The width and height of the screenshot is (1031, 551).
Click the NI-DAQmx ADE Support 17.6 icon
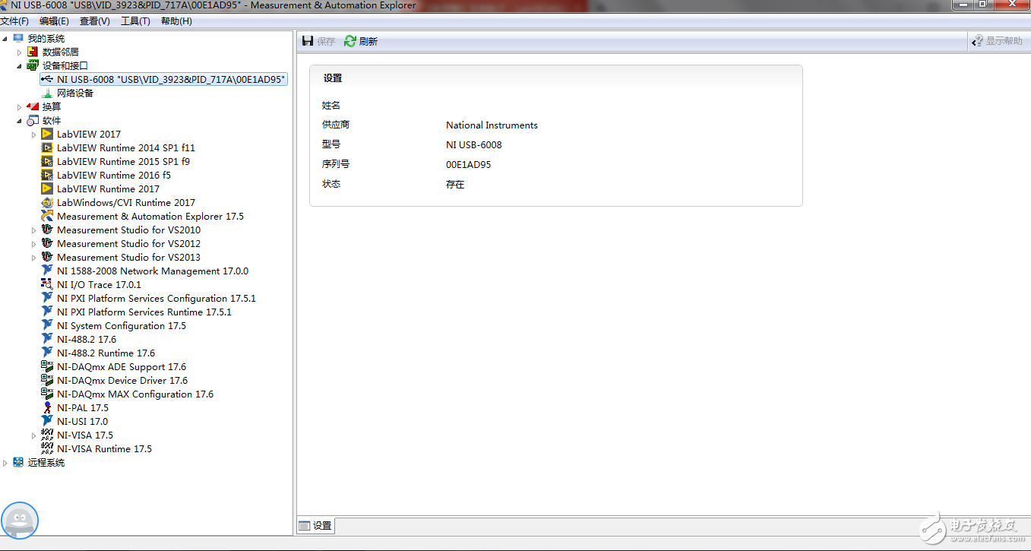pos(47,367)
